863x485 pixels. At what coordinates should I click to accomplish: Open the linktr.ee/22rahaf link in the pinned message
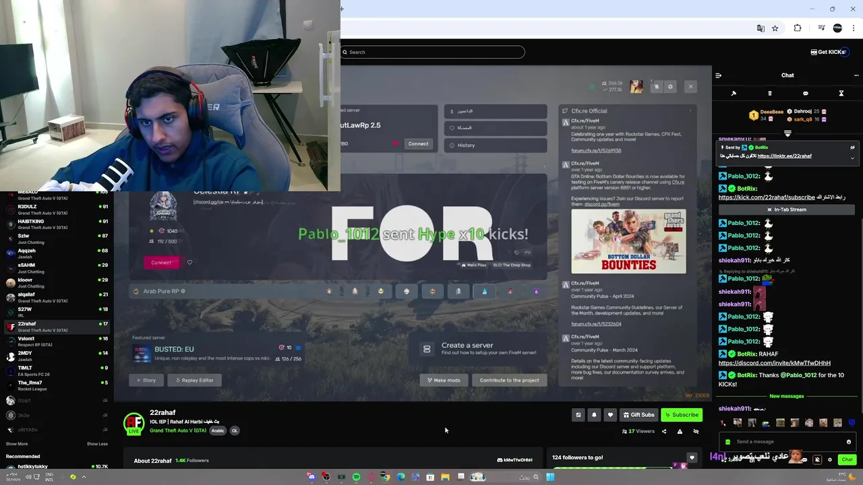pos(784,156)
